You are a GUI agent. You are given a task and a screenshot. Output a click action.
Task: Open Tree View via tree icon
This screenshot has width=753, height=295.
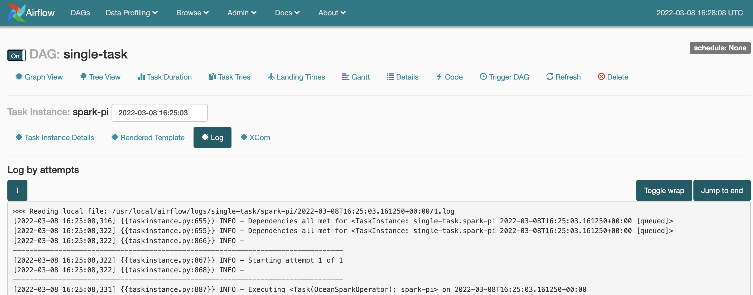(83, 77)
